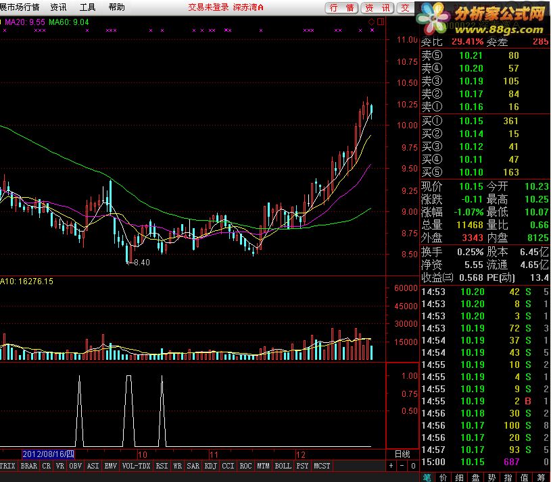This screenshot has width=551, height=482.
Task: Click the 最高 10.25 value
Action: [537, 200]
